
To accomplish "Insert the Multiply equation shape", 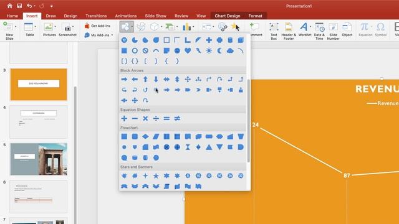I will 145,118.
